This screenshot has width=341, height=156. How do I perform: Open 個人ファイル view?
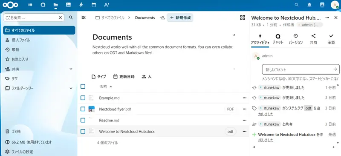tap(39, 40)
